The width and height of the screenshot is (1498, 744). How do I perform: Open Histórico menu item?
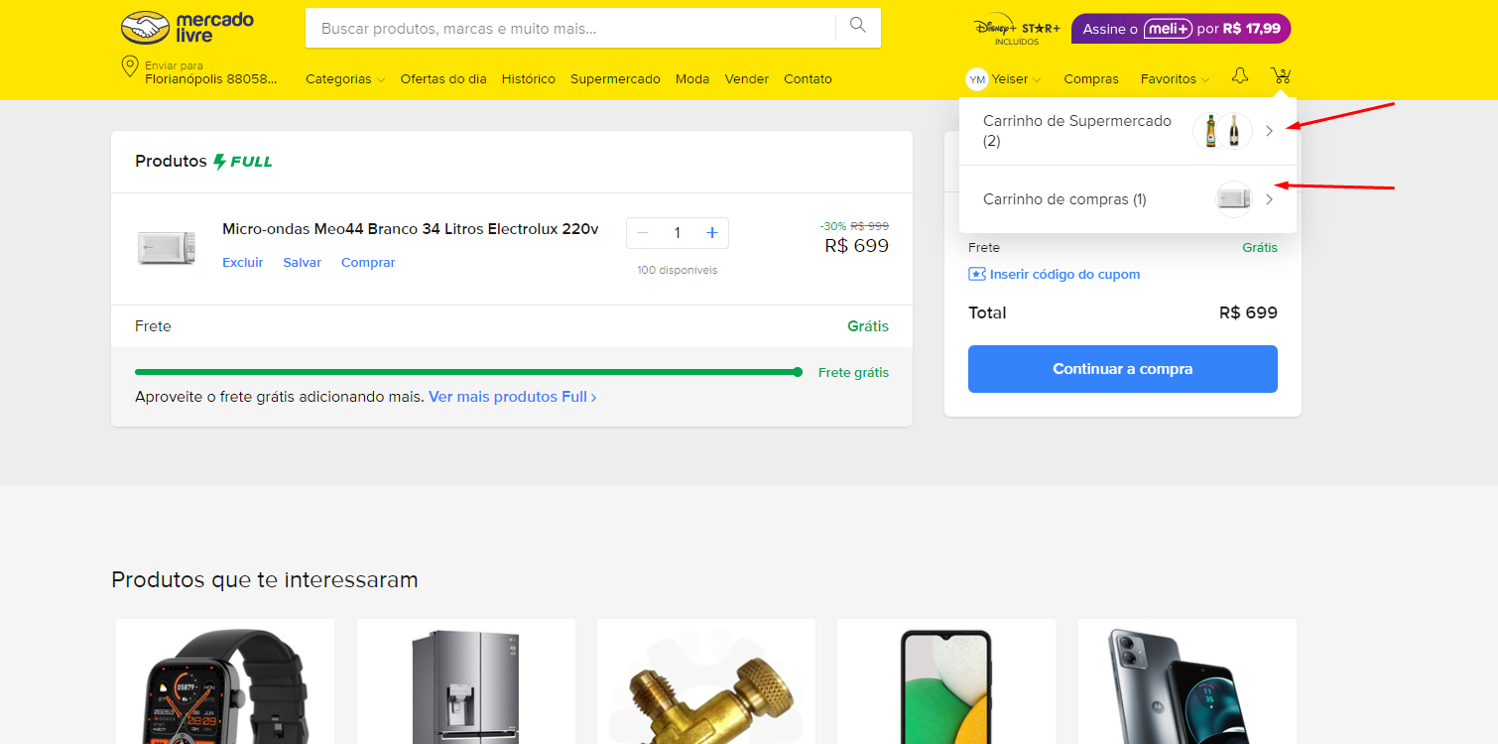tap(529, 79)
